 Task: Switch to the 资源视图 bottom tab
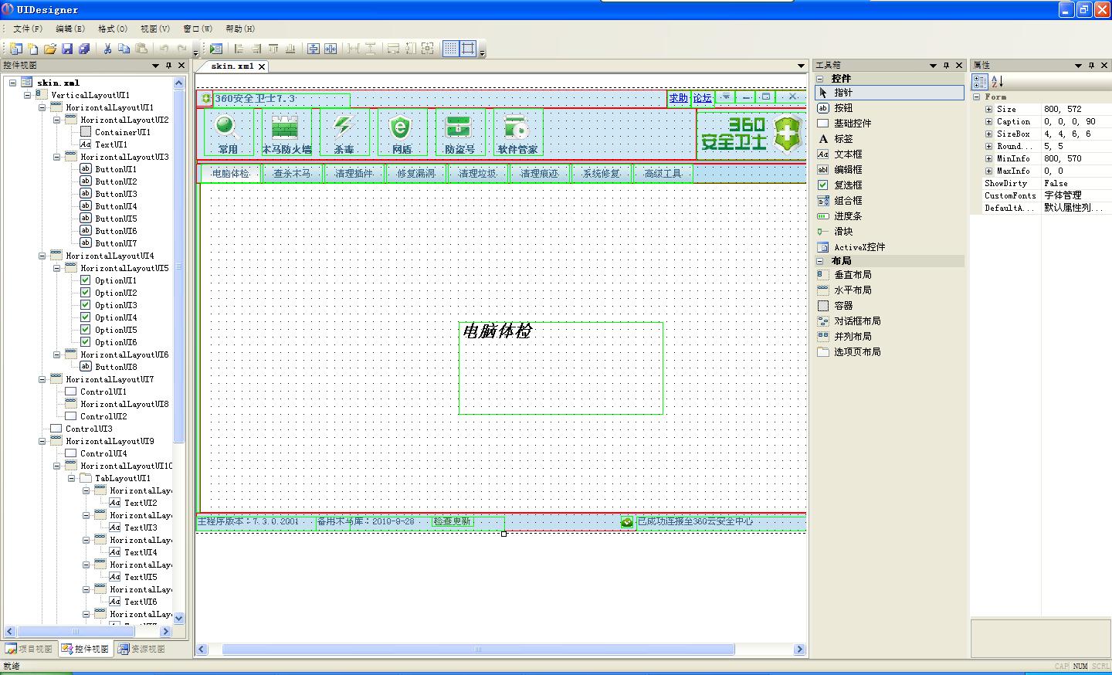(142, 649)
